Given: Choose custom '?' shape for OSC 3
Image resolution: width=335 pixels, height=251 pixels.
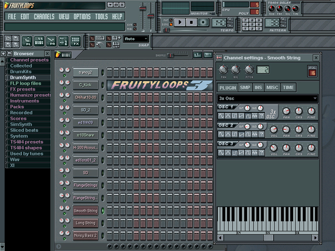Looking at the screenshot, I should [x=261, y=153].
